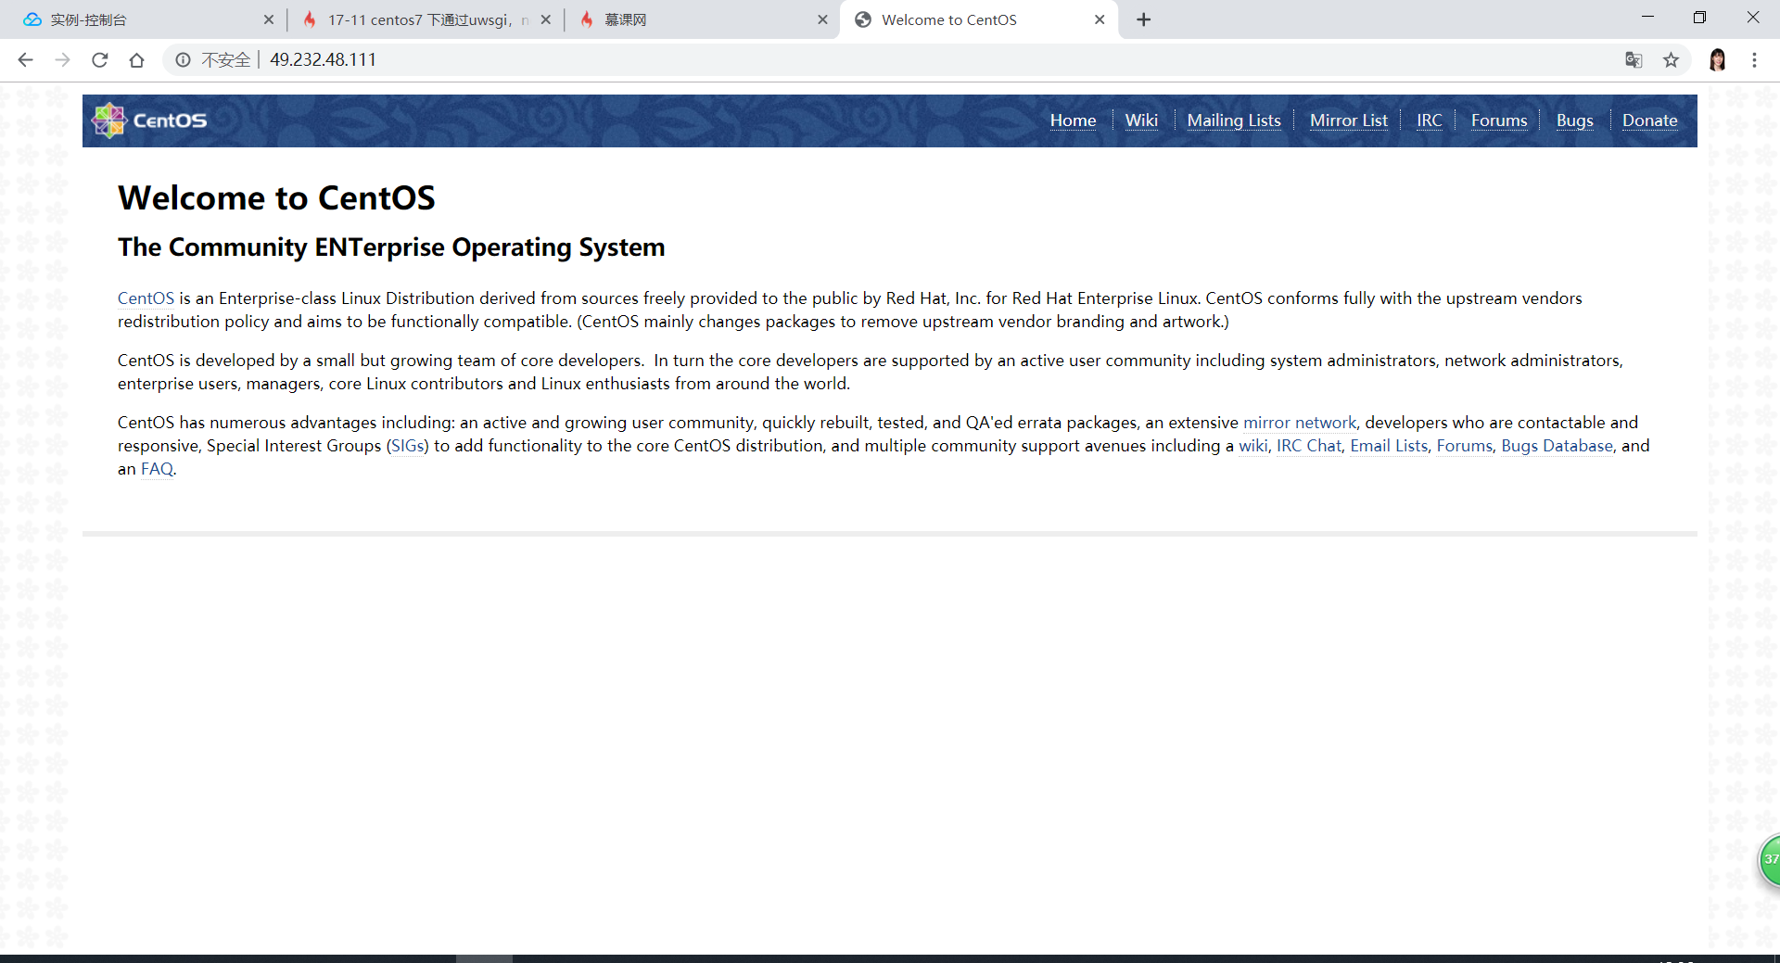Click the Welcome to CentOS heading
Image resolution: width=1780 pixels, height=963 pixels.
tap(276, 198)
